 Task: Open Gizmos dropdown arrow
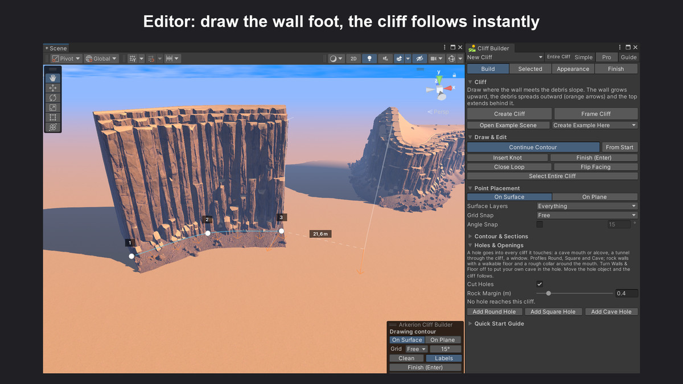[460, 59]
